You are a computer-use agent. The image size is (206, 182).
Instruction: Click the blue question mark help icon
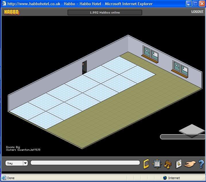click(201, 164)
